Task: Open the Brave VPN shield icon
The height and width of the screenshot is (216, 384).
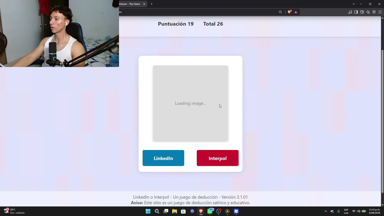Action: (374, 12)
